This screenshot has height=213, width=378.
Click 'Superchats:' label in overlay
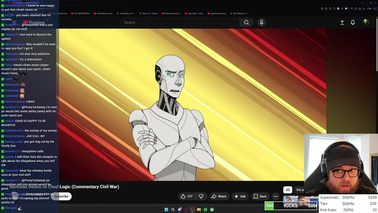click(330, 198)
